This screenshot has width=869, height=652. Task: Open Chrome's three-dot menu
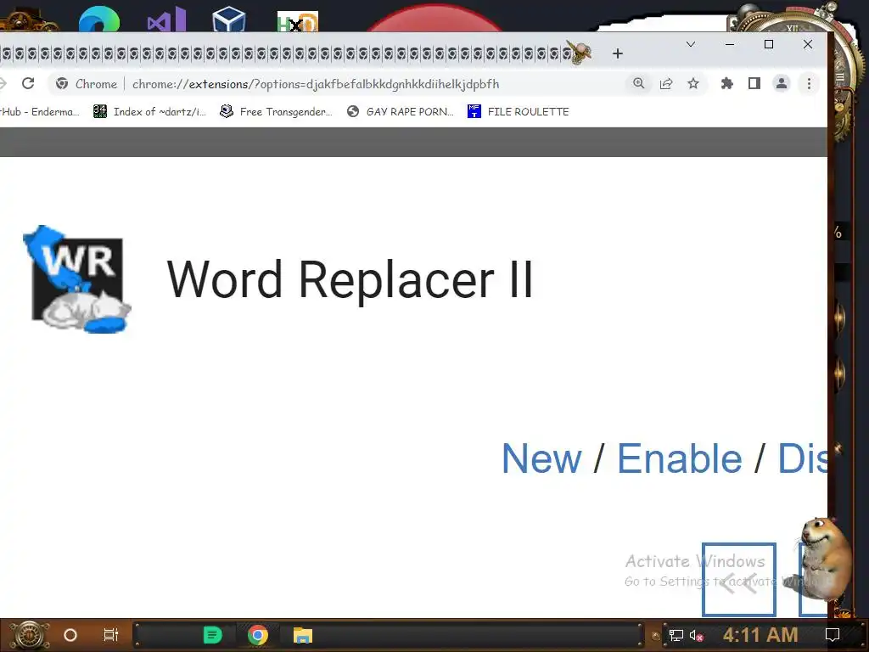click(809, 84)
